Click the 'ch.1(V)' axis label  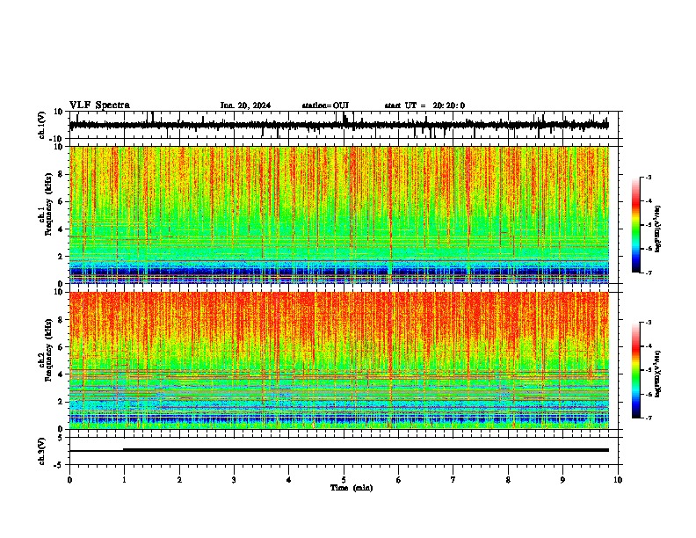pyautogui.click(x=42, y=125)
